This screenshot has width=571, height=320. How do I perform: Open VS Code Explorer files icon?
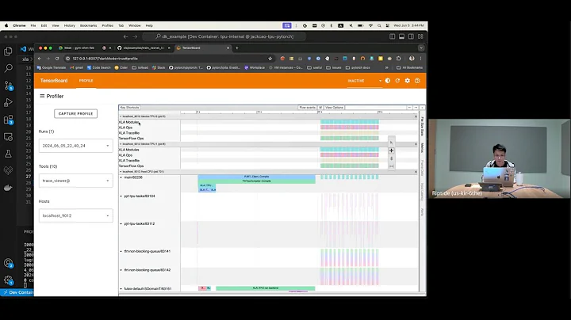tap(8, 51)
